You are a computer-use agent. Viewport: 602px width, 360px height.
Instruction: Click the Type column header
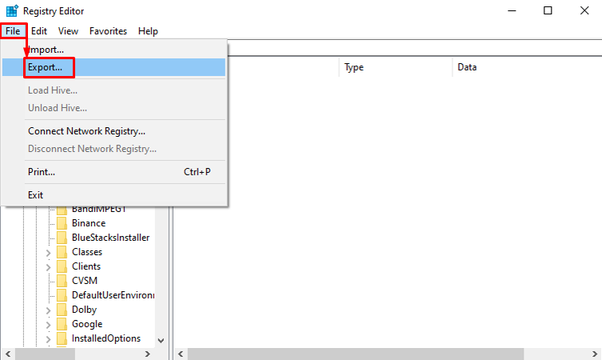tap(354, 68)
